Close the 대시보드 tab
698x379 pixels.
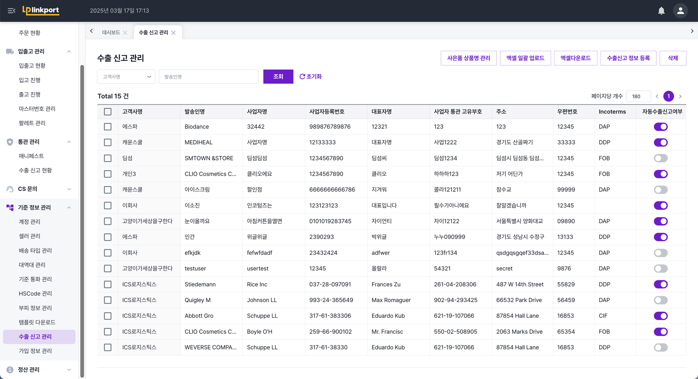click(125, 33)
